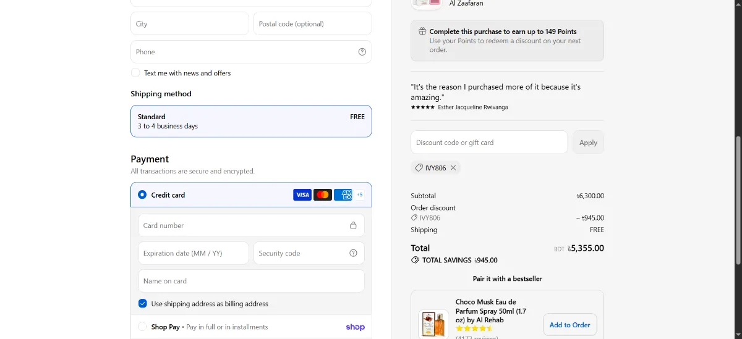Select the Standard shipping method option
Image resolution: width=742 pixels, height=339 pixels.
251,121
